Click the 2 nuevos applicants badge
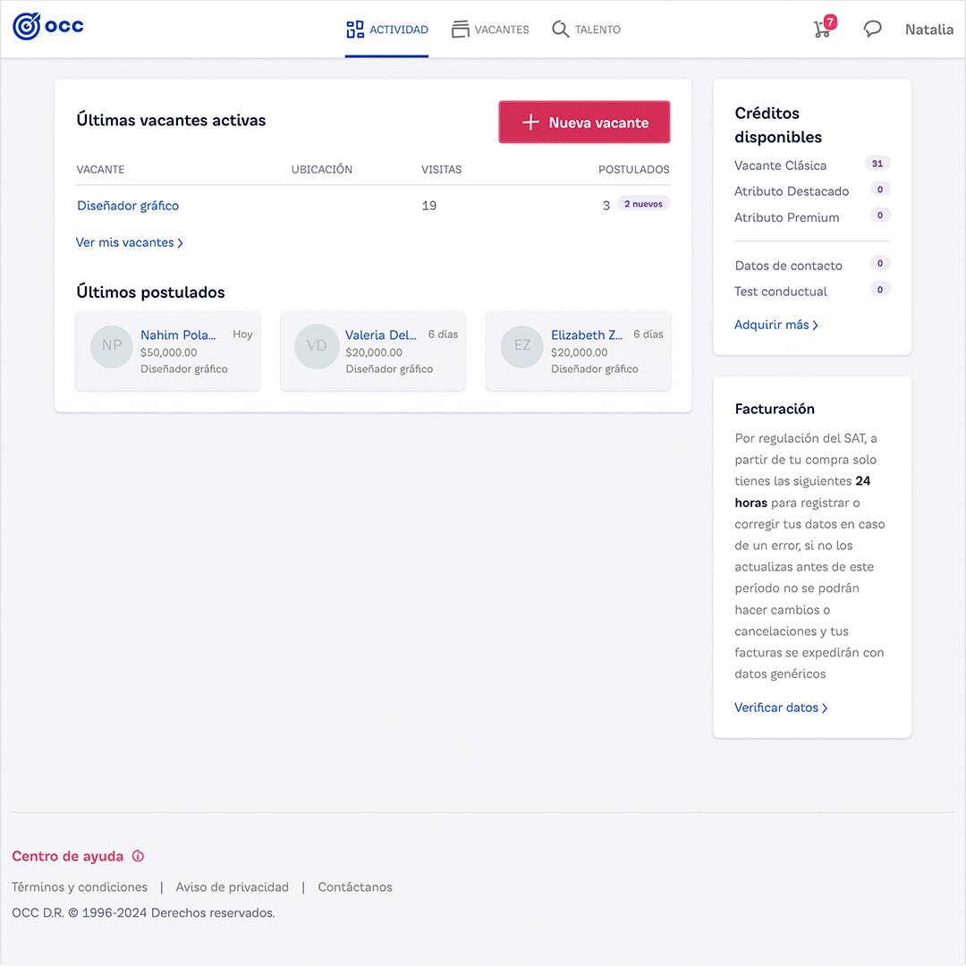 (643, 204)
